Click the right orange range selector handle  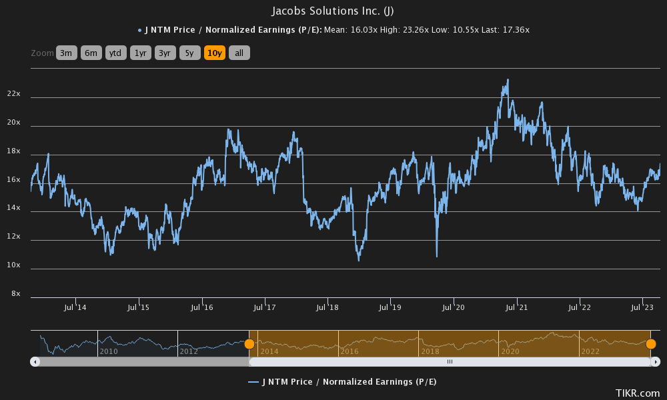(x=651, y=343)
